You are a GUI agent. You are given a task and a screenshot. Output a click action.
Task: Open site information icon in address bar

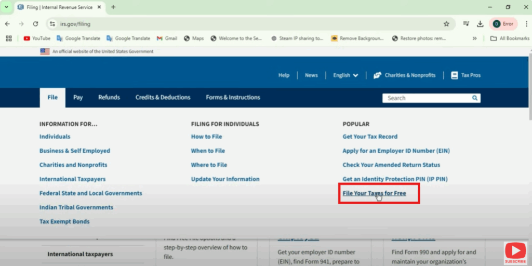(x=52, y=24)
